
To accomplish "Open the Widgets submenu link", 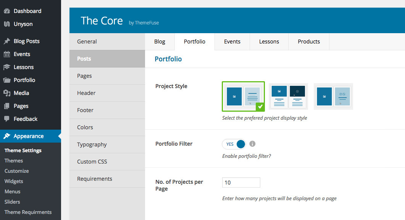I will 14,181.
